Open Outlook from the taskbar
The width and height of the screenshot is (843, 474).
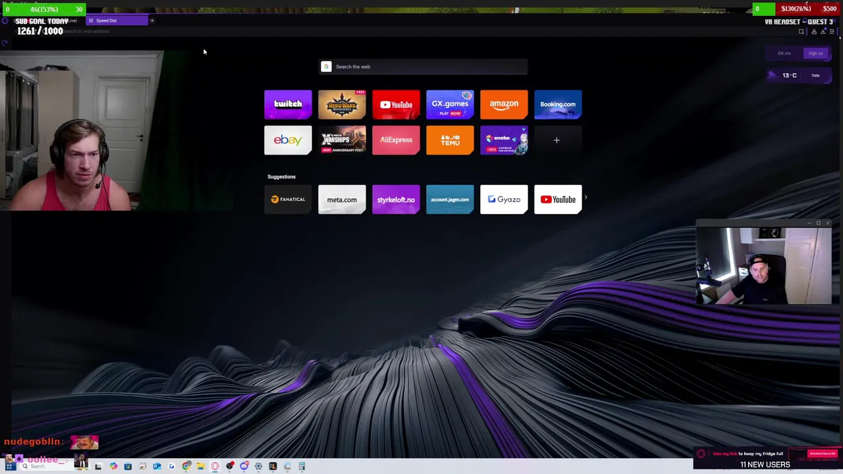(x=157, y=466)
